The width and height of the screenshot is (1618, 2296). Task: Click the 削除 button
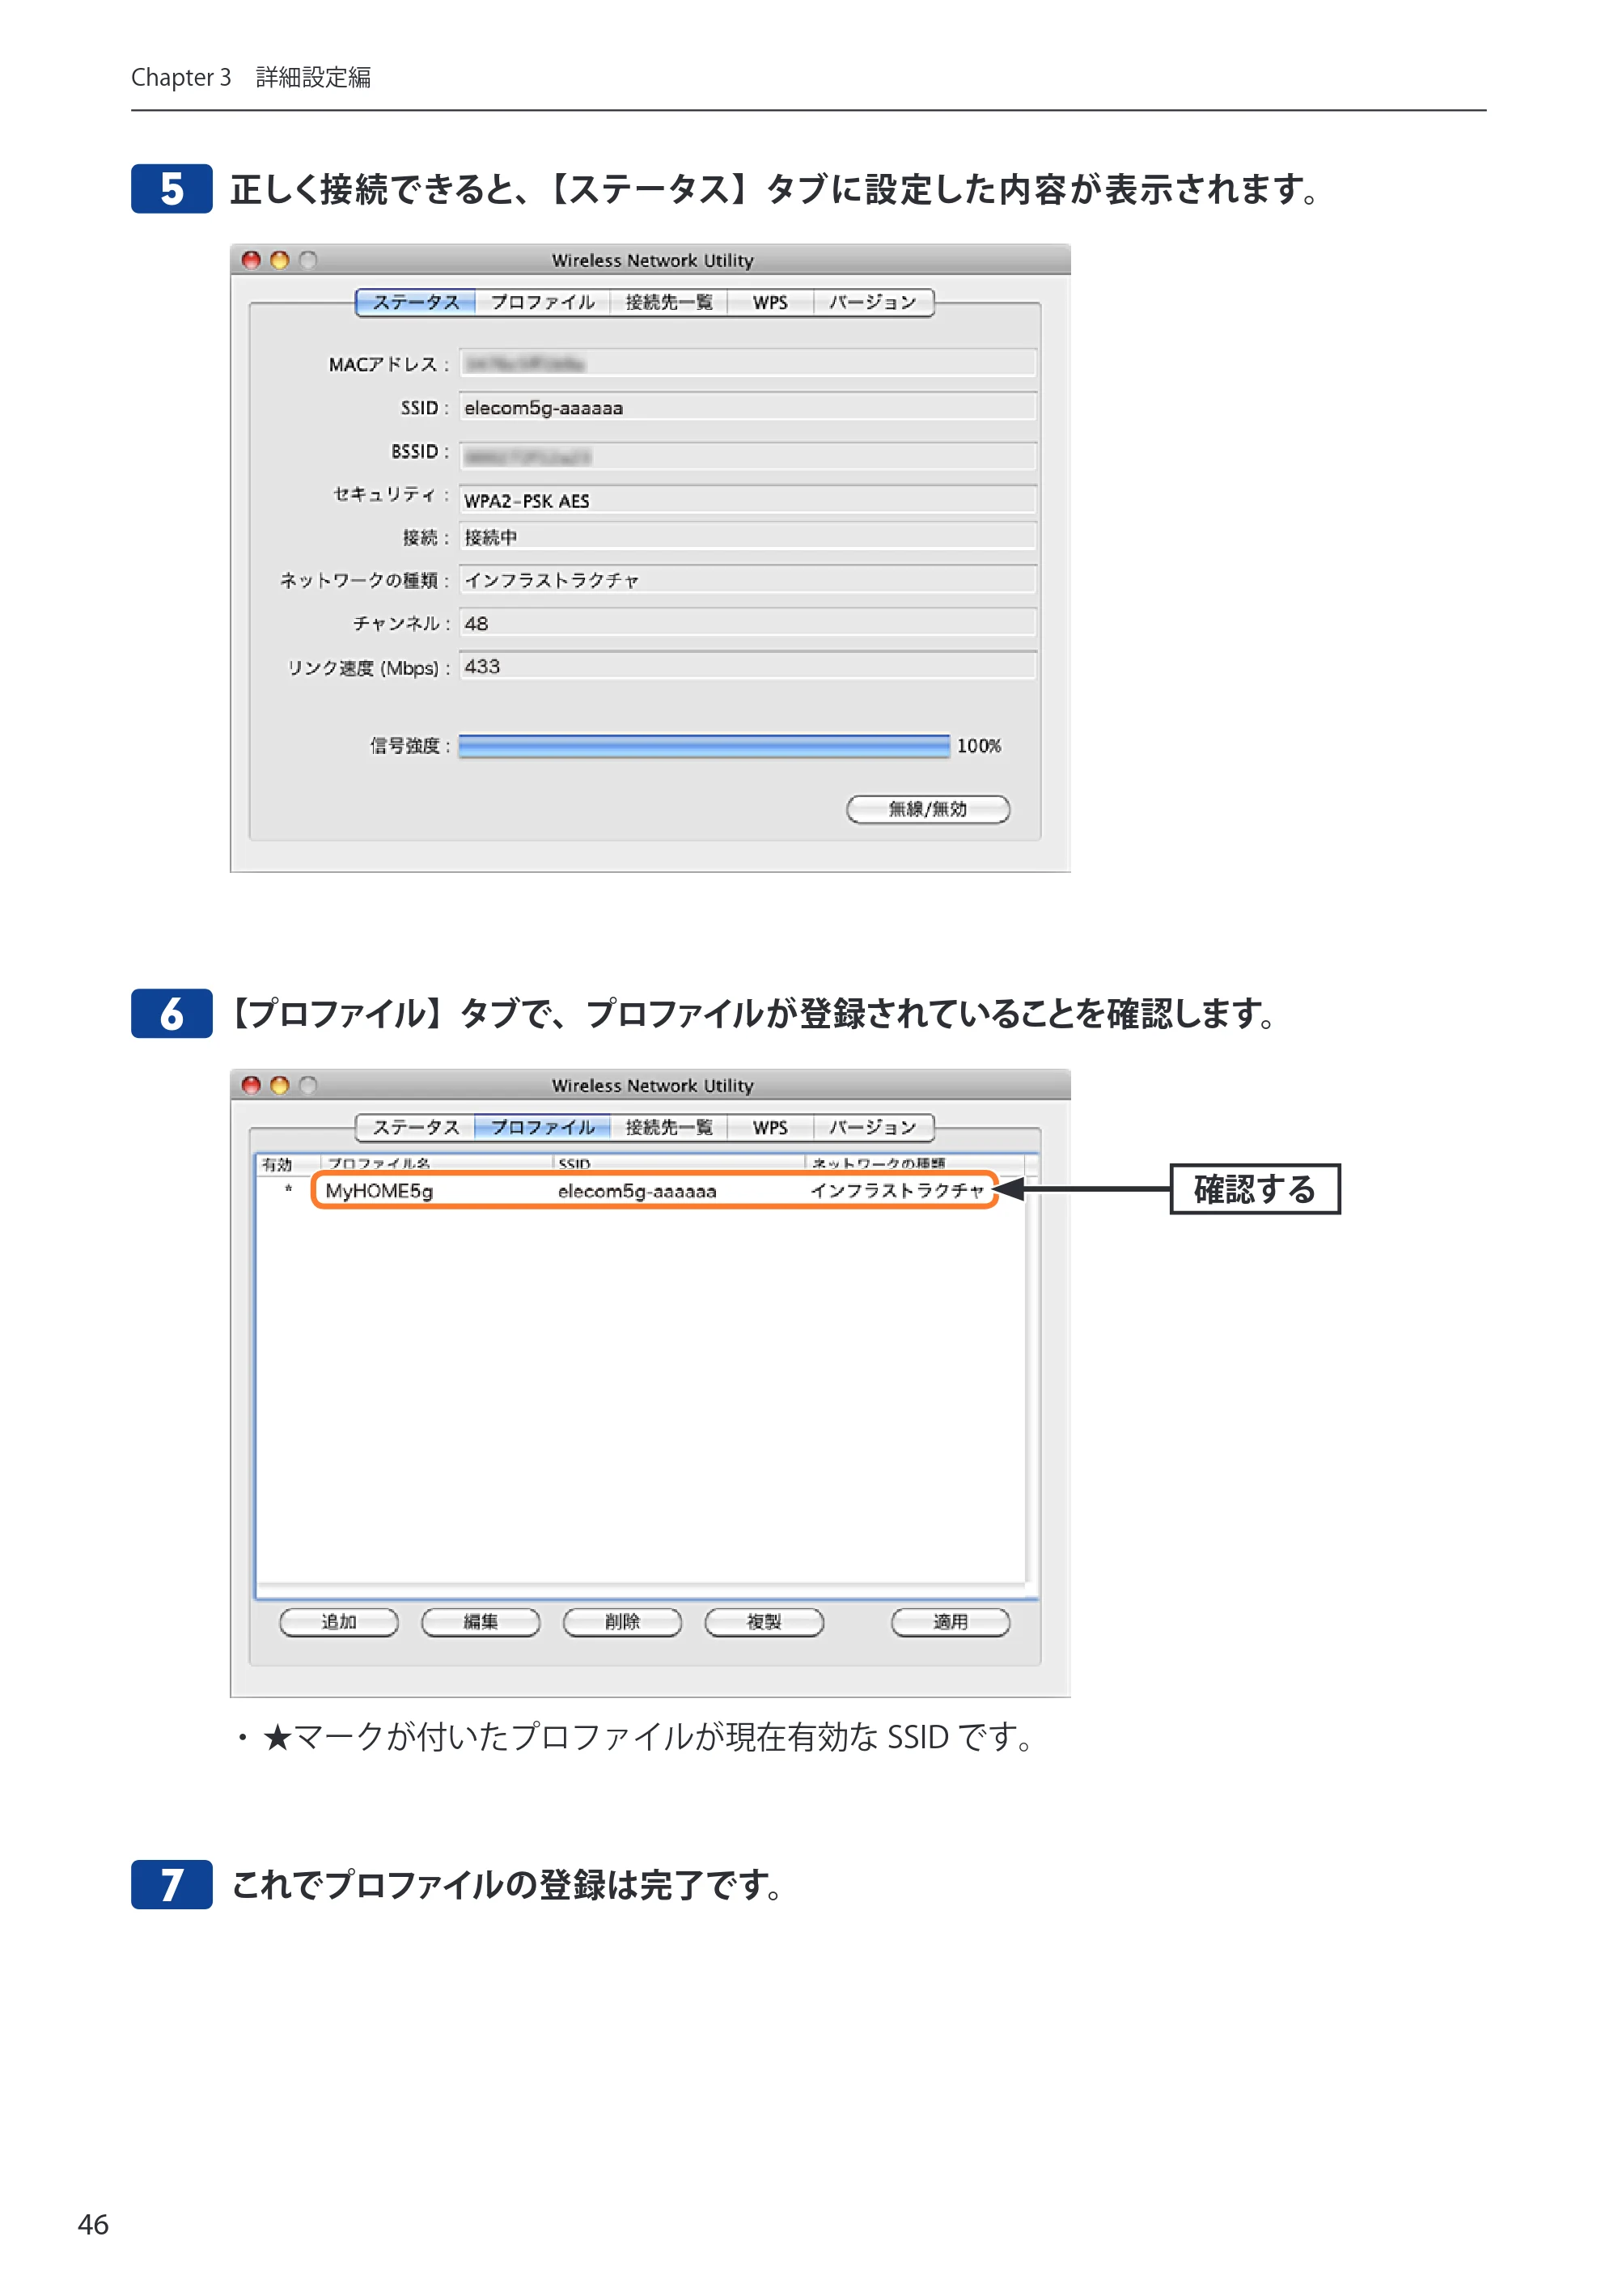click(x=622, y=1622)
